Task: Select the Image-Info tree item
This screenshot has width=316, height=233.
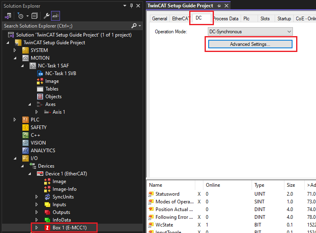Action: point(64,189)
